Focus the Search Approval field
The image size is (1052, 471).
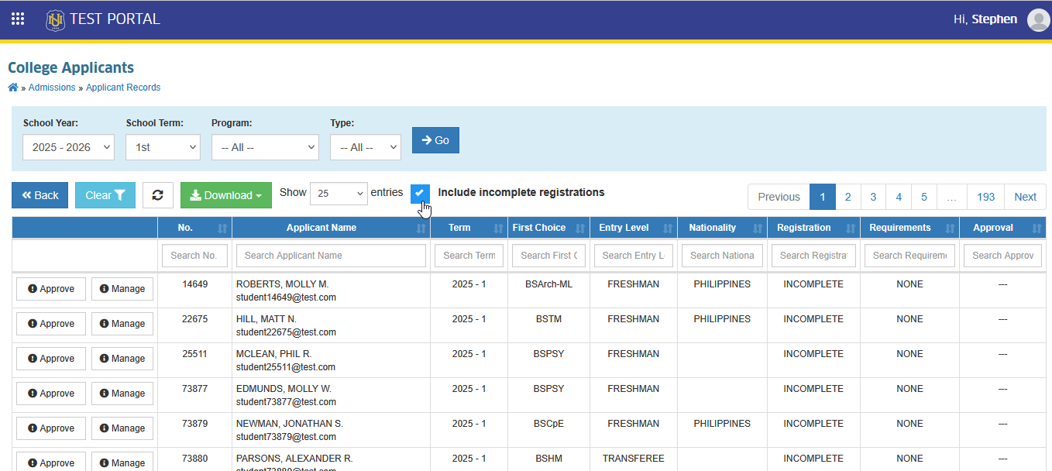(x=1002, y=256)
